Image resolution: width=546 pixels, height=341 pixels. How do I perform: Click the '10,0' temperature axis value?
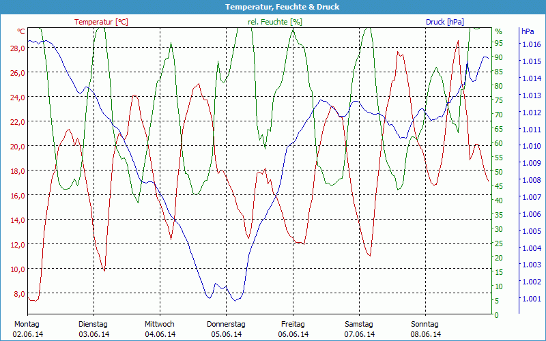pos(18,269)
